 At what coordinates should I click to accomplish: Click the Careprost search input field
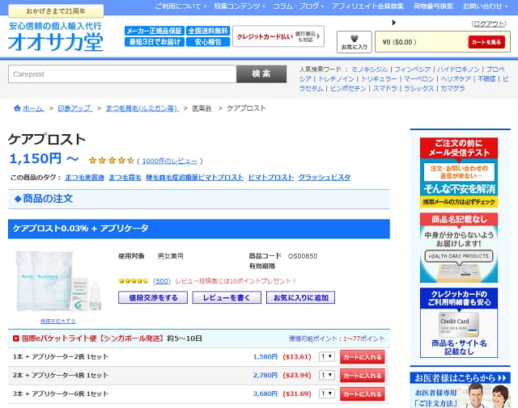click(122, 74)
